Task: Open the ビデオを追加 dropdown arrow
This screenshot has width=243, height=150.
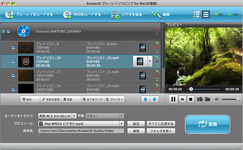Action: [x=145, y=14]
